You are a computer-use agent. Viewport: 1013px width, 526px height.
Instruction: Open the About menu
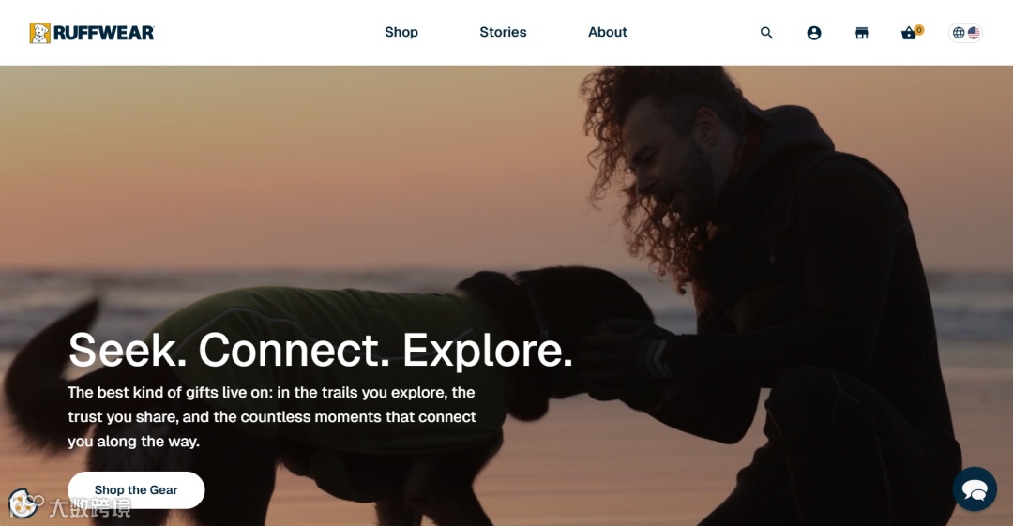[607, 32]
